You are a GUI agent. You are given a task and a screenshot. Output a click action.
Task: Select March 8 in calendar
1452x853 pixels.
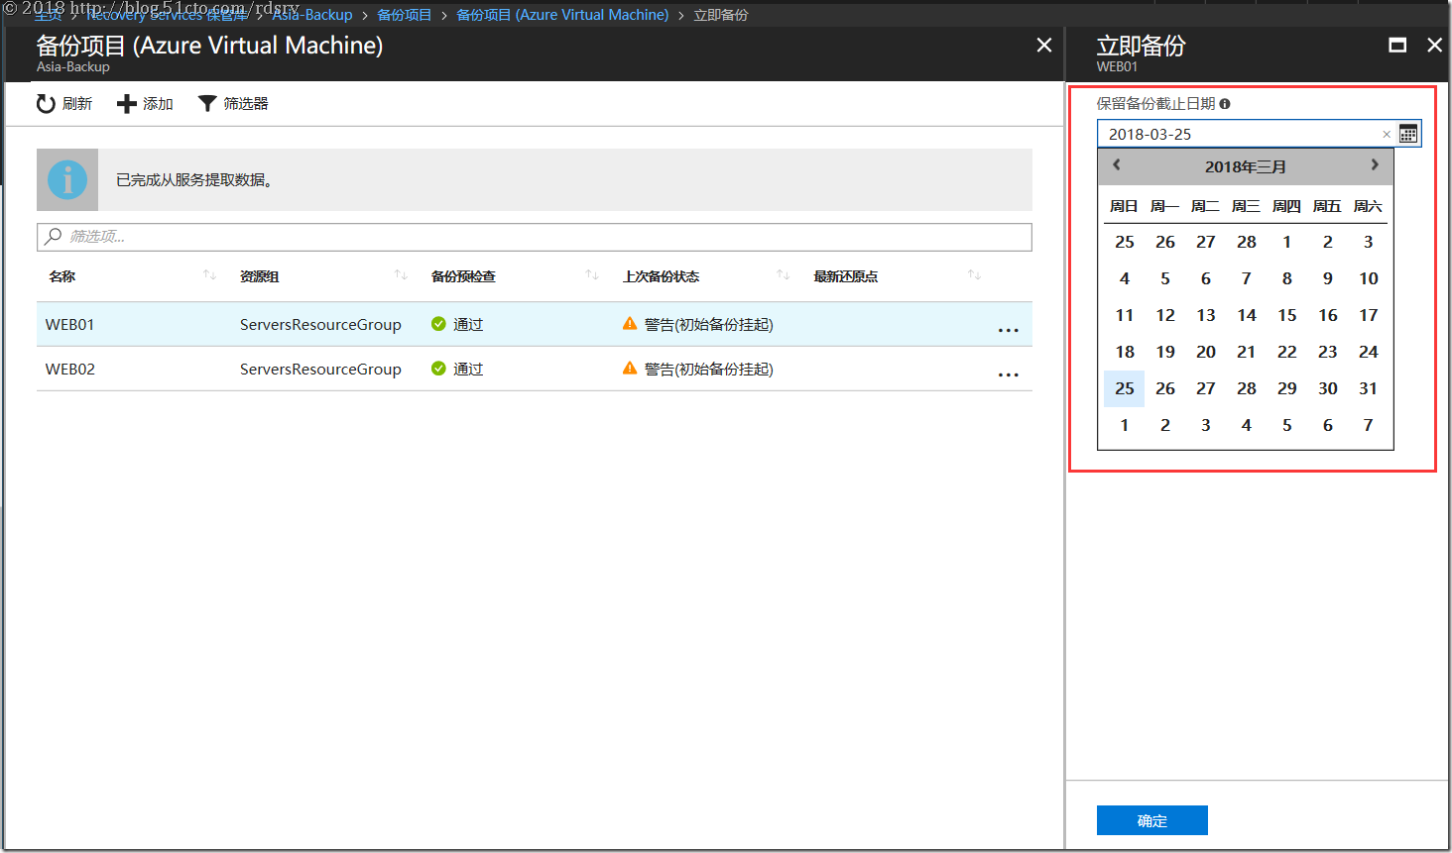click(x=1287, y=278)
